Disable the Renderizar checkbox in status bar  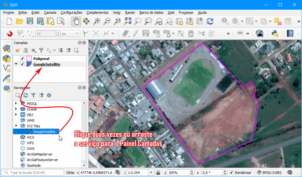point(231,173)
